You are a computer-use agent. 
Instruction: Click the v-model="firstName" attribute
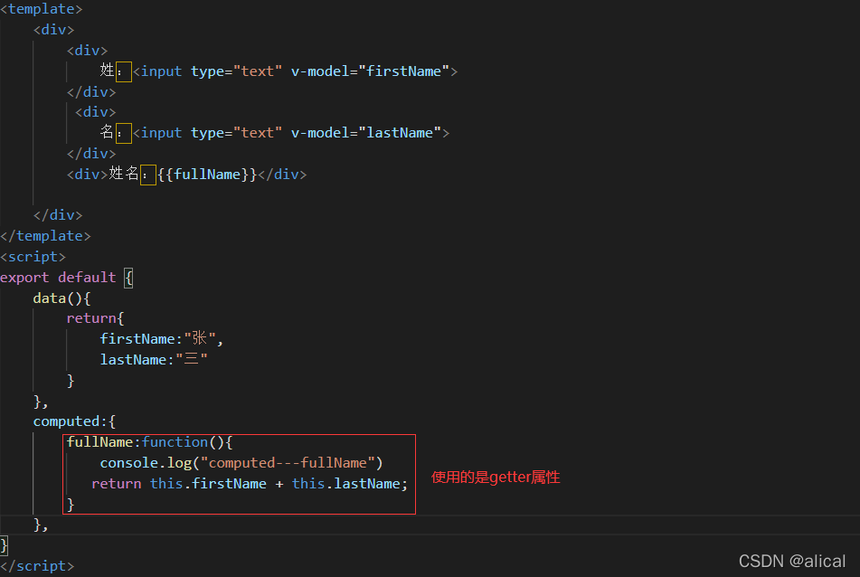point(370,71)
